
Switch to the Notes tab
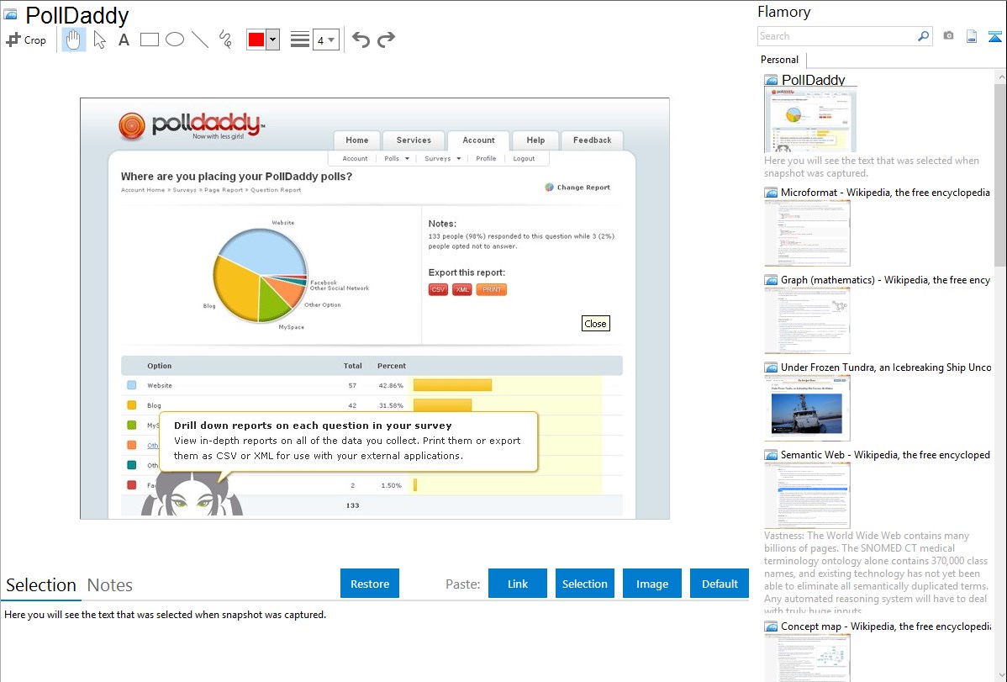(x=110, y=585)
